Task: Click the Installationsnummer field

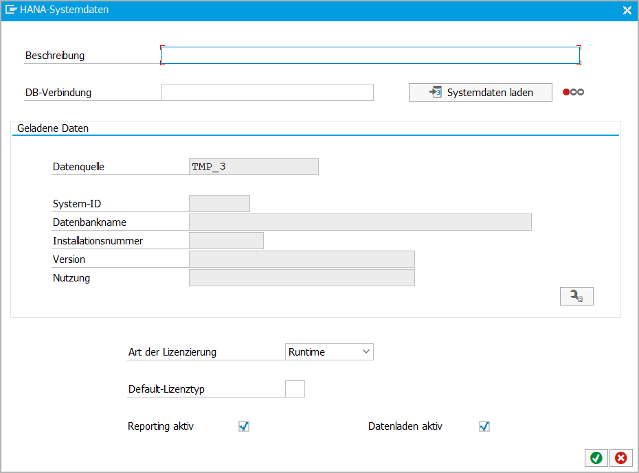Action: (x=226, y=240)
